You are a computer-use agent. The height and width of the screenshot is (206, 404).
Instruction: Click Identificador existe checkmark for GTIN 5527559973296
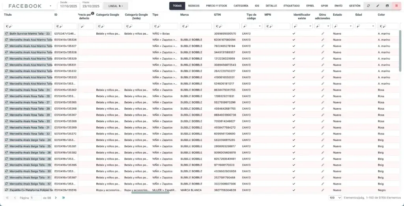click(294, 103)
